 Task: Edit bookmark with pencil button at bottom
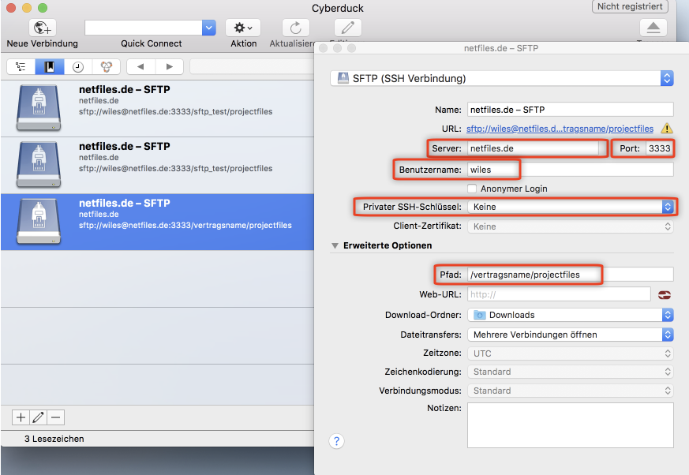tap(38, 417)
